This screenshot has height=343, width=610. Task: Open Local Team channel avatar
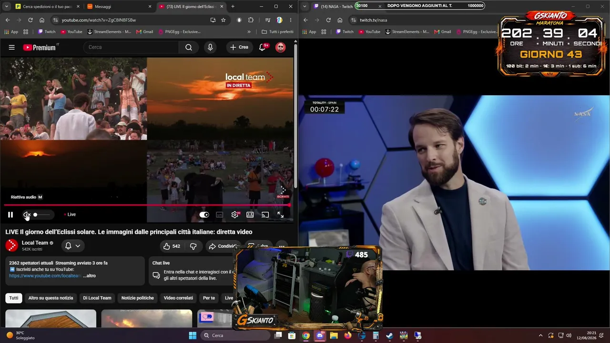click(11, 245)
